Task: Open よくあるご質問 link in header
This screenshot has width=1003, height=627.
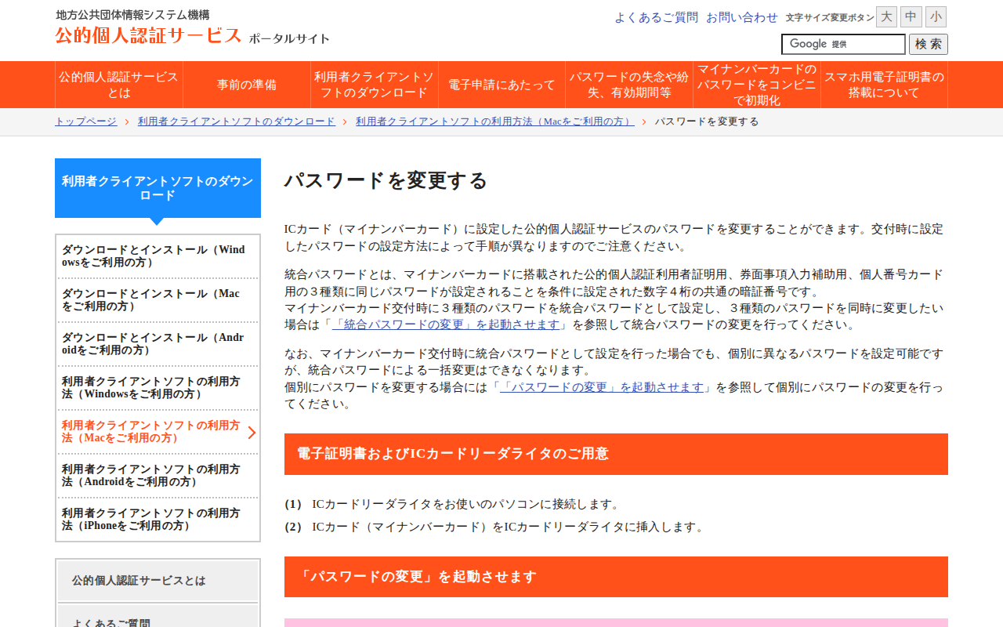Action: pos(656,17)
